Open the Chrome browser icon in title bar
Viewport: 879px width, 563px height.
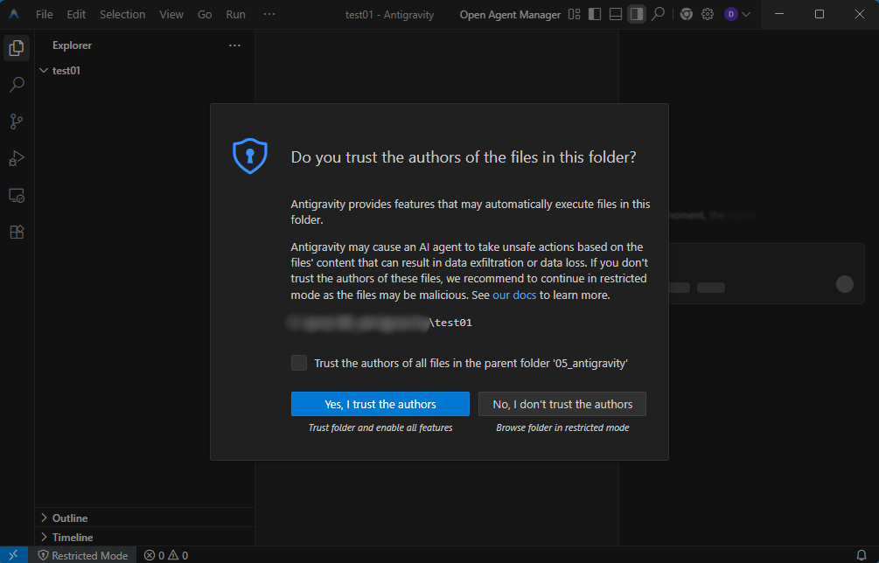pos(687,14)
